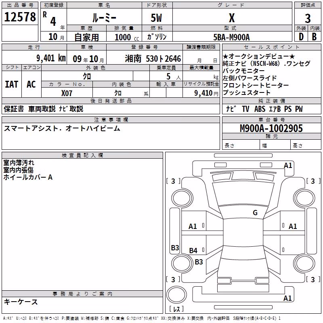This screenshot has height=323, width=323.
Task: Click the shift type IAT
Action: coord(12,84)
